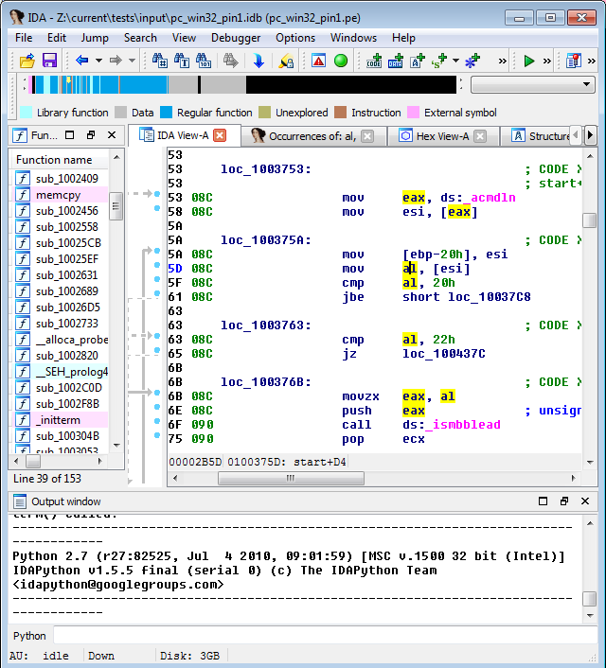Maximize the Output window panel
This screenshot has height=668, width=606.
[543, 501]
